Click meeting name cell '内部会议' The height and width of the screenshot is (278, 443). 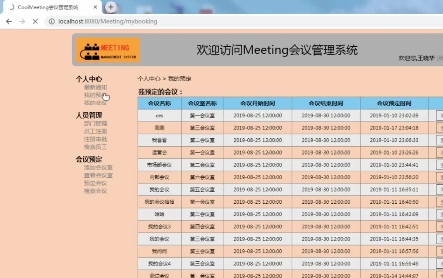[x=159, y=177]
